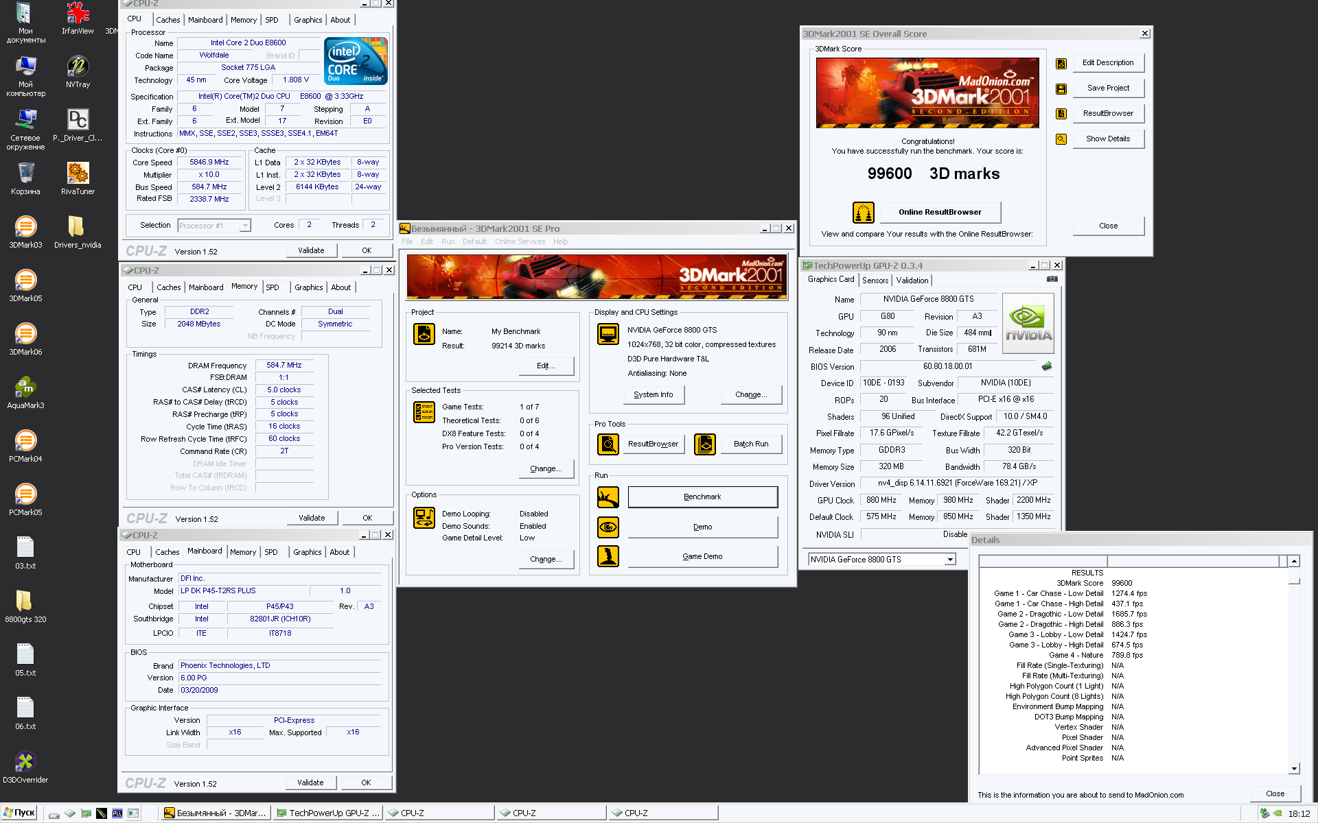Click the Core Speed value in CPU-Z
This screenshot has height=823, width=1318.
(x=209, y=163)
